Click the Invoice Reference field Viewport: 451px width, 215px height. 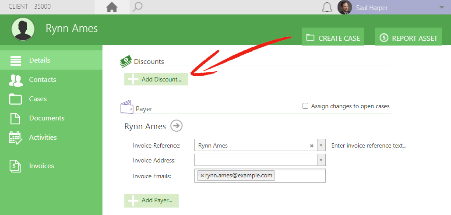256,145
